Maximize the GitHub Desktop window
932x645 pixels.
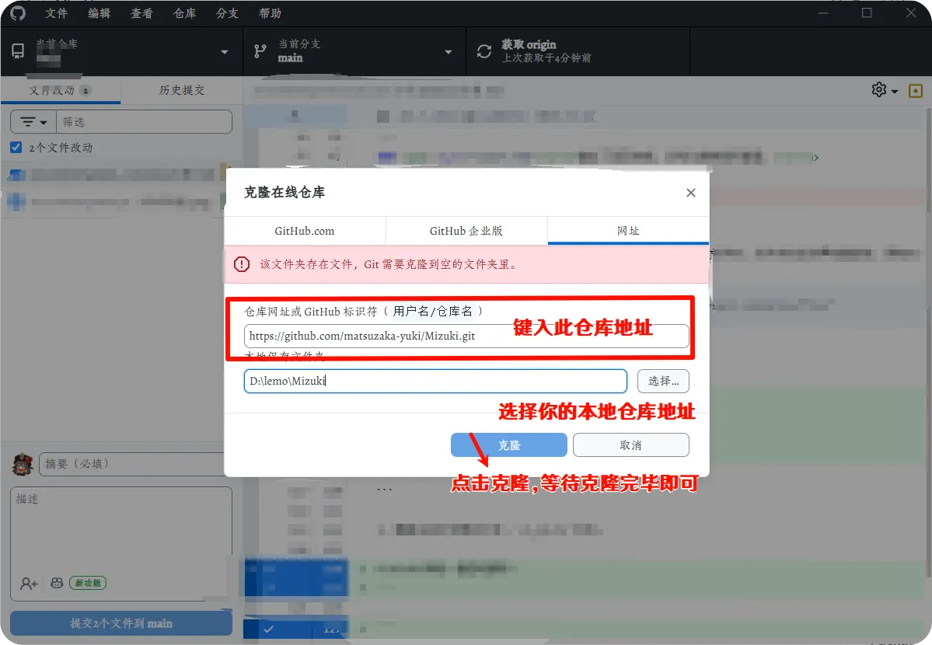tap(867, 12)
